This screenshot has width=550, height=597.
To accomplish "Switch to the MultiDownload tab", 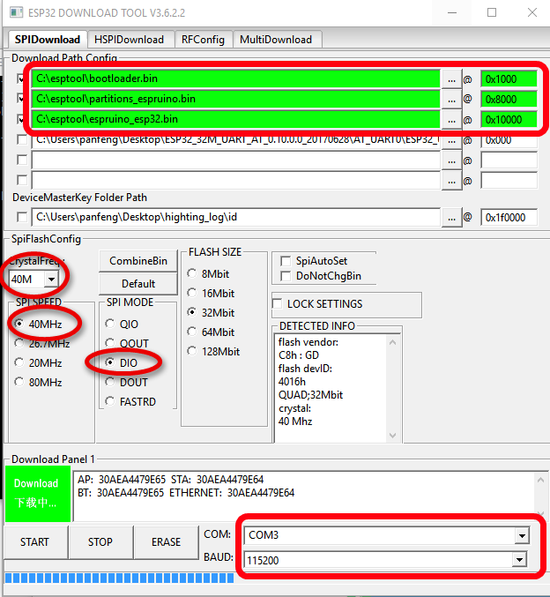I will (x=276, y=39).
